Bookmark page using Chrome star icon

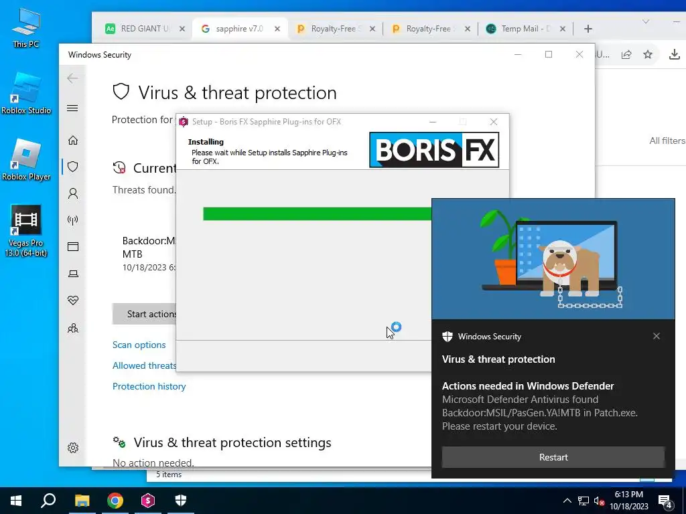(648, 54)
